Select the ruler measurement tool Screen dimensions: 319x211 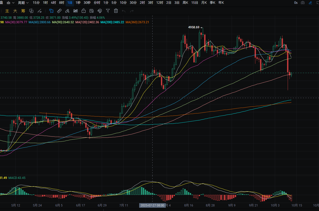point(59,11)
